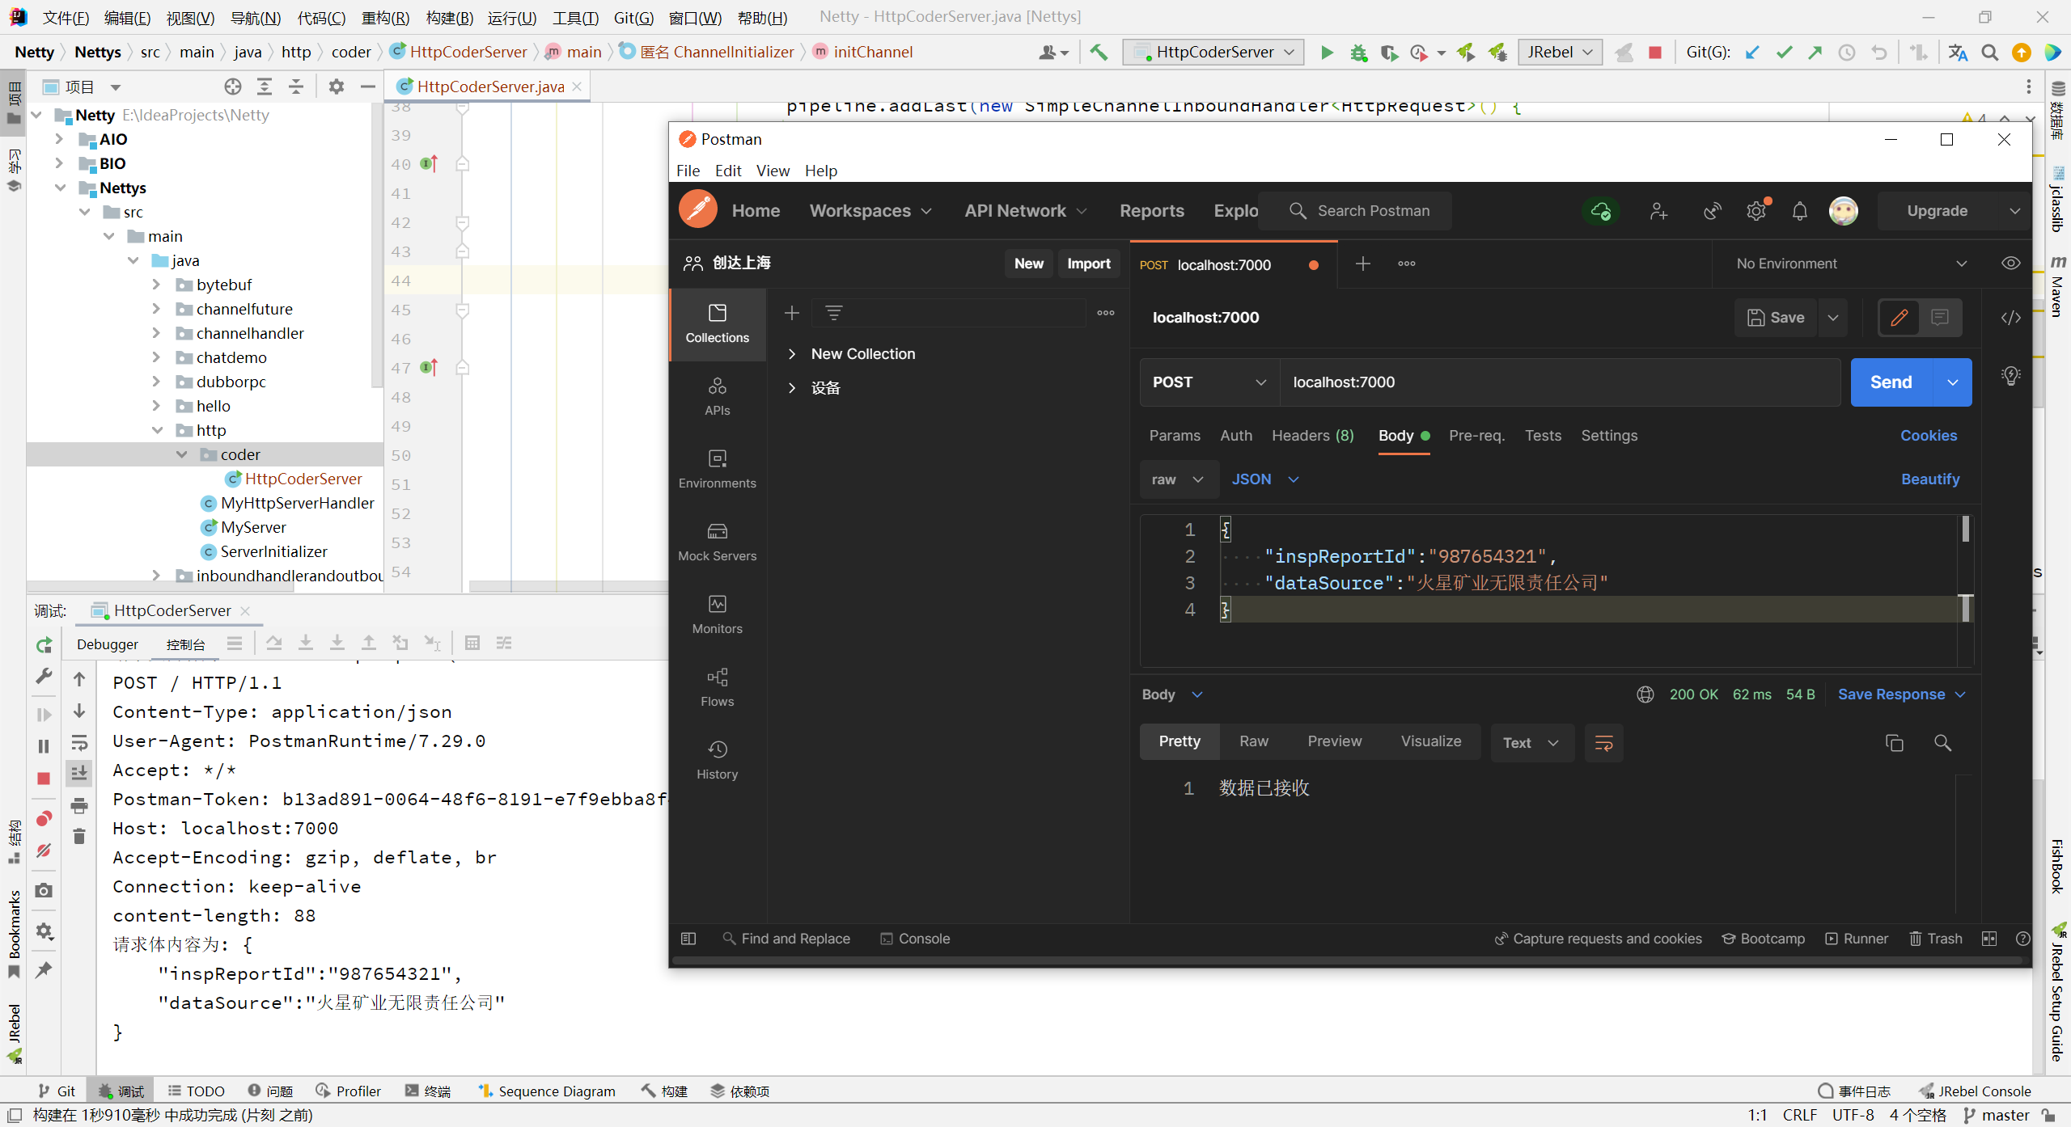
Task: Open the Save options dropdown arrow
Action: tap(1833, 318)
